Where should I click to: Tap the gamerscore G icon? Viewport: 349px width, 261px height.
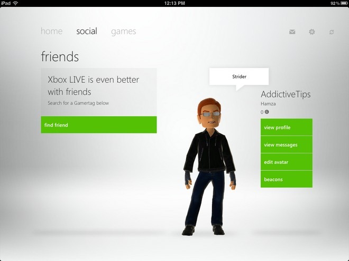pos(267,112)
